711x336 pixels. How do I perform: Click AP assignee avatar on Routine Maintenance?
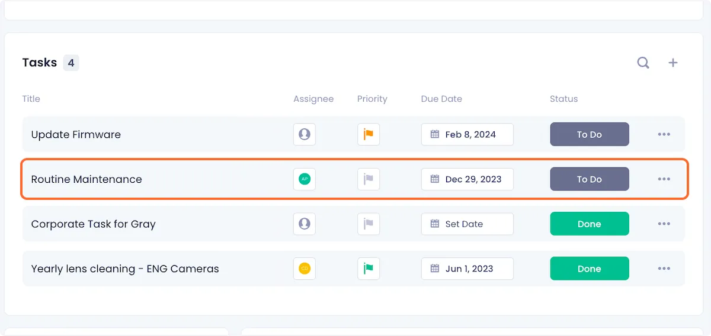click(x=305, y=179)
